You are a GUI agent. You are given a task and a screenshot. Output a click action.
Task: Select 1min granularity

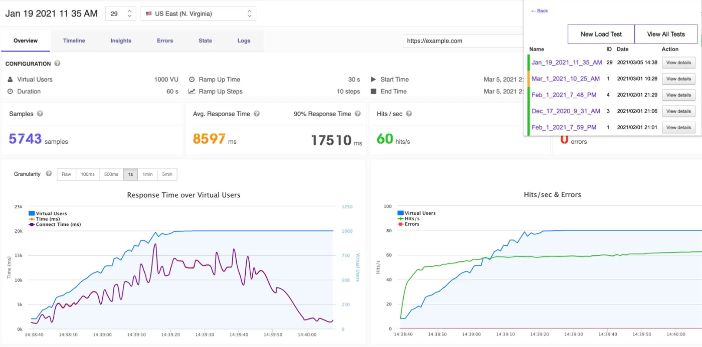coord(147,174)
